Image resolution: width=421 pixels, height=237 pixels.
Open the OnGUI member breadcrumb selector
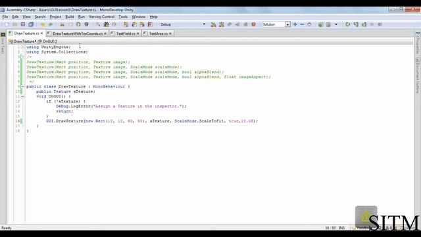(47, 41)
